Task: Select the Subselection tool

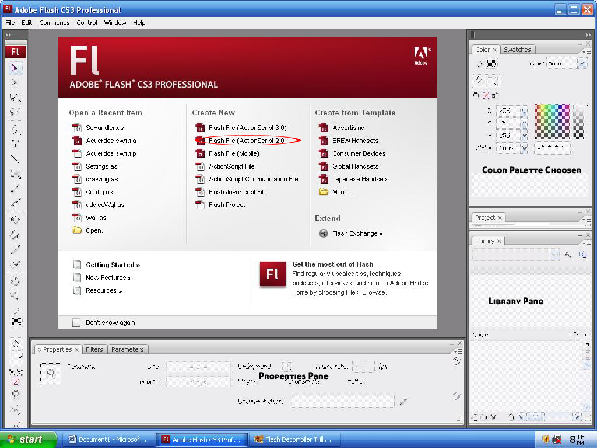Action: click(x=15, y=83)
